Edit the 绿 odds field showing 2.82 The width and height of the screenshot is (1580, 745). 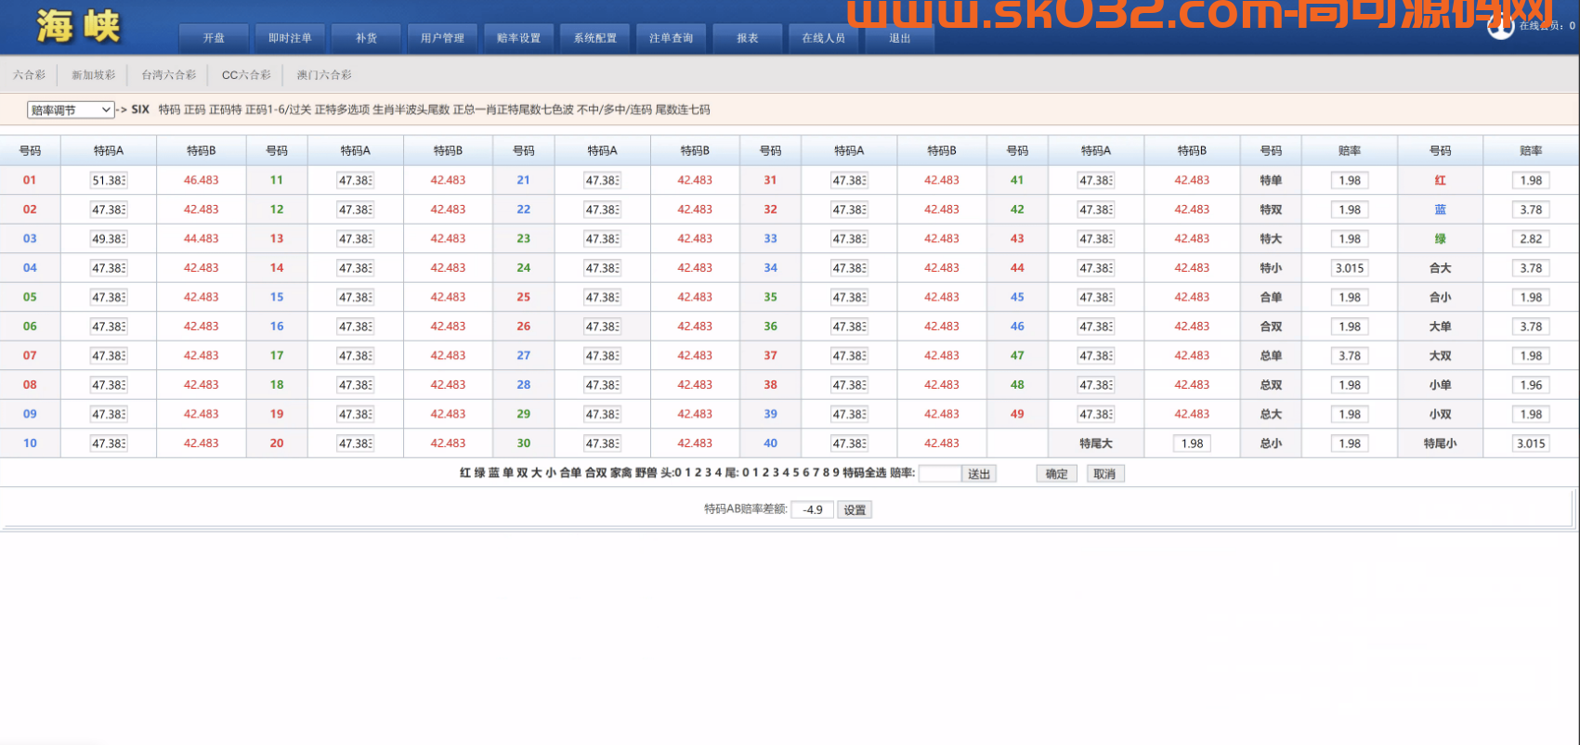click(x=1531, y=239)
